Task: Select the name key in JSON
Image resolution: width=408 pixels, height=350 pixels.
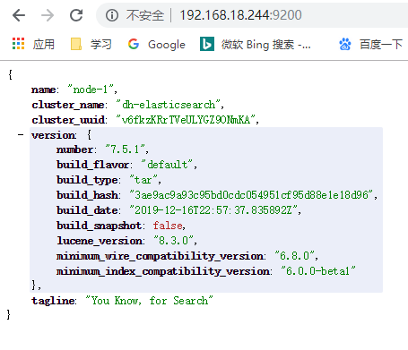Action: tap(44, 90)
